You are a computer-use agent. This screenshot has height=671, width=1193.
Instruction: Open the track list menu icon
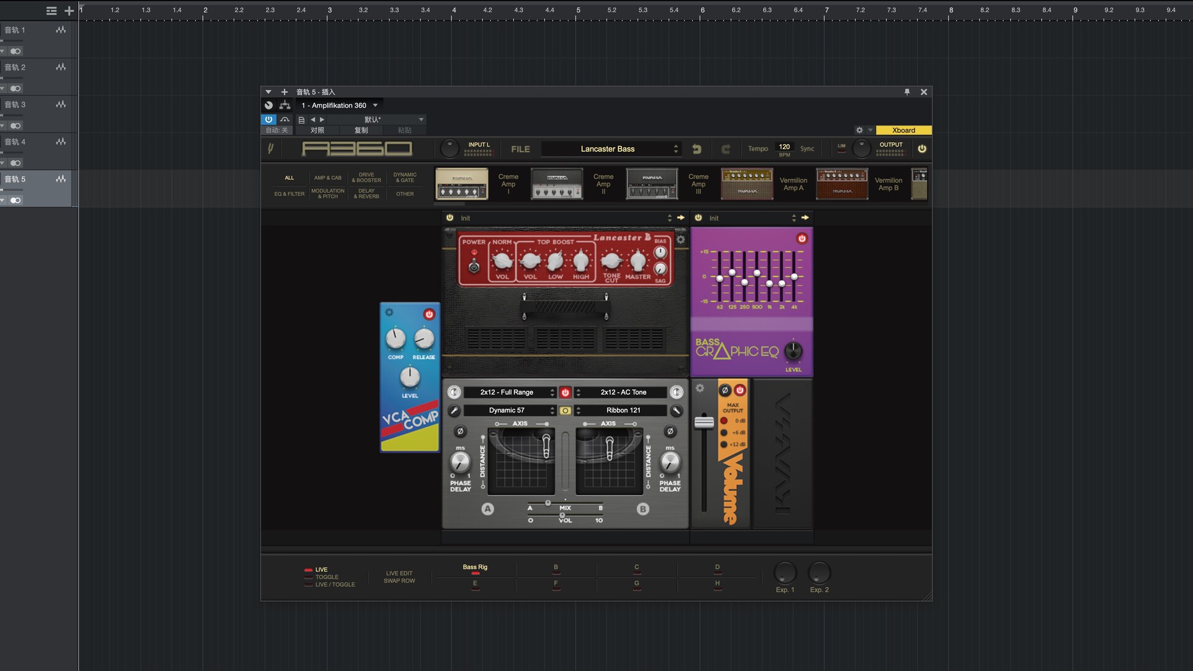(x=52, y=11)
